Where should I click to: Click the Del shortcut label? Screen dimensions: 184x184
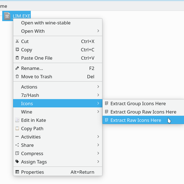pyautogui.click(x=91, y=76)
